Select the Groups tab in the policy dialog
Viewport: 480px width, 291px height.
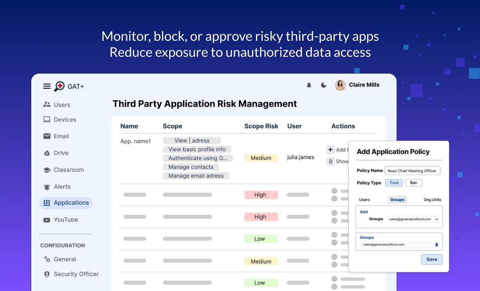397,199
